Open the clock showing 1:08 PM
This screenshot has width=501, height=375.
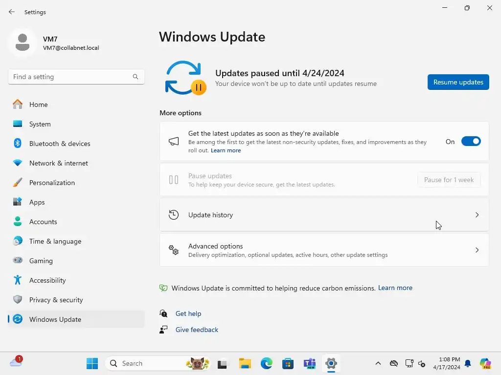447,363
